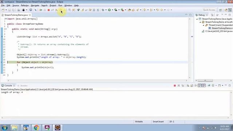Screen dimensions: 233x131
Task: Click the Drop to Frame toolbar icon
Action: 70,10
